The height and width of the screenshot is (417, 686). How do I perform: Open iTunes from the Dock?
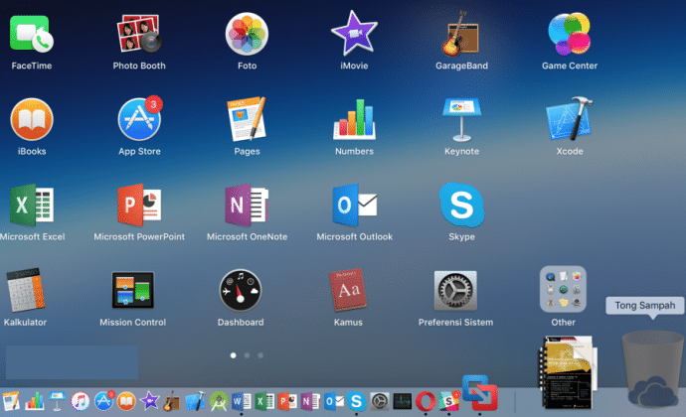81,401
